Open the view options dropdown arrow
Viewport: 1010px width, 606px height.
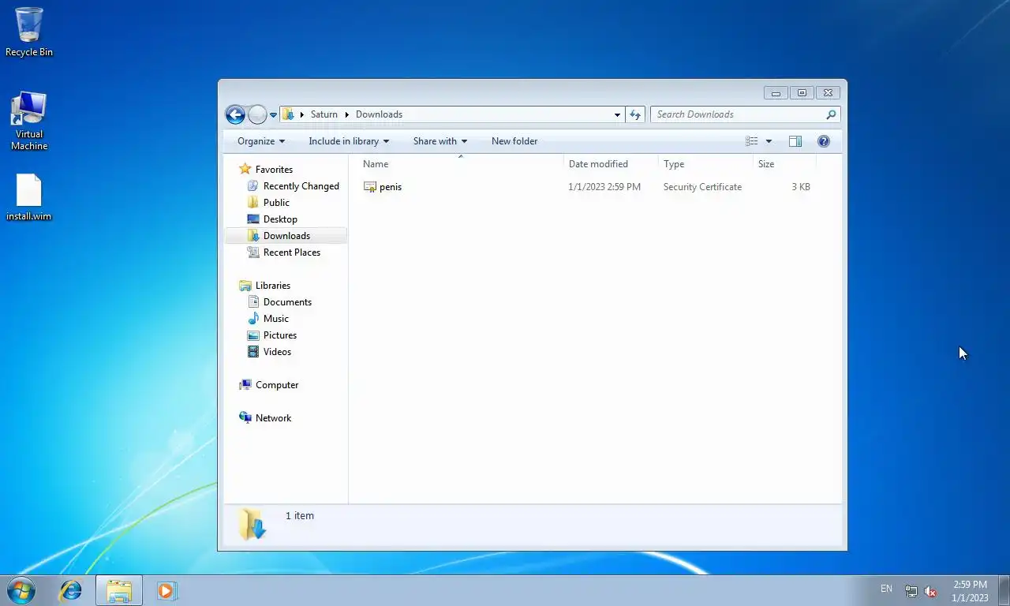[x=769, y=141]
